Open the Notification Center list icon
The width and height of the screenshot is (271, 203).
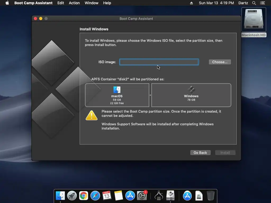pyautogui.click(x=262, y=3)
